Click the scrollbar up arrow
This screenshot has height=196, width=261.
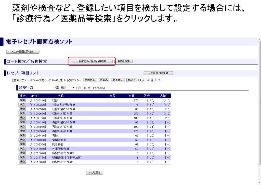pos(259,39)
